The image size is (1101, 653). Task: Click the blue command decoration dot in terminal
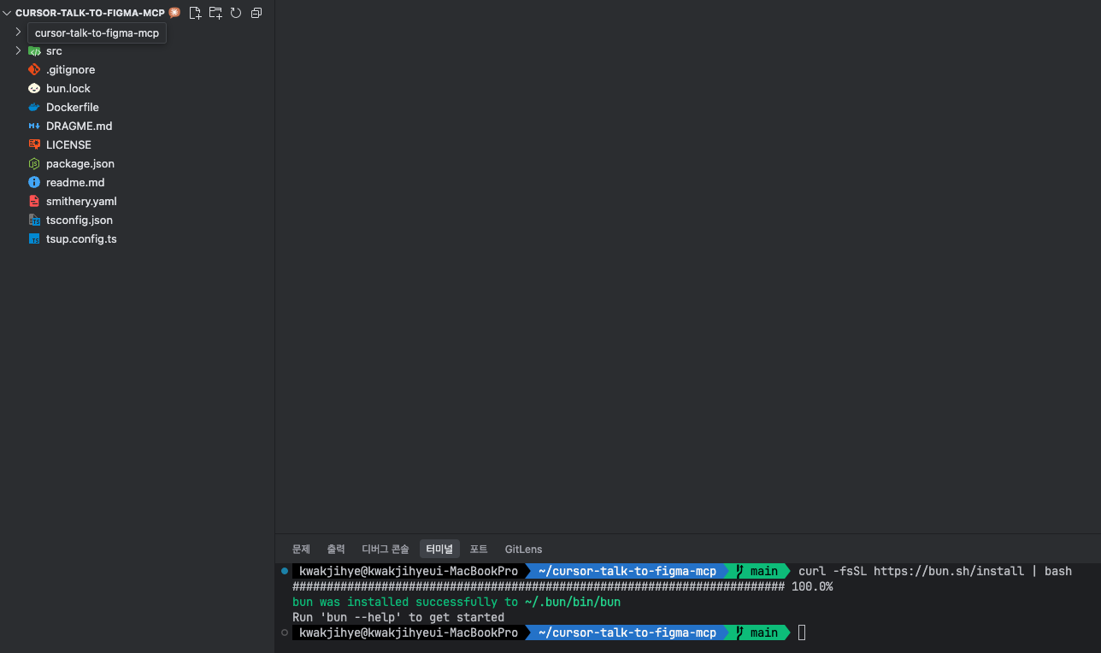point(285,571)
